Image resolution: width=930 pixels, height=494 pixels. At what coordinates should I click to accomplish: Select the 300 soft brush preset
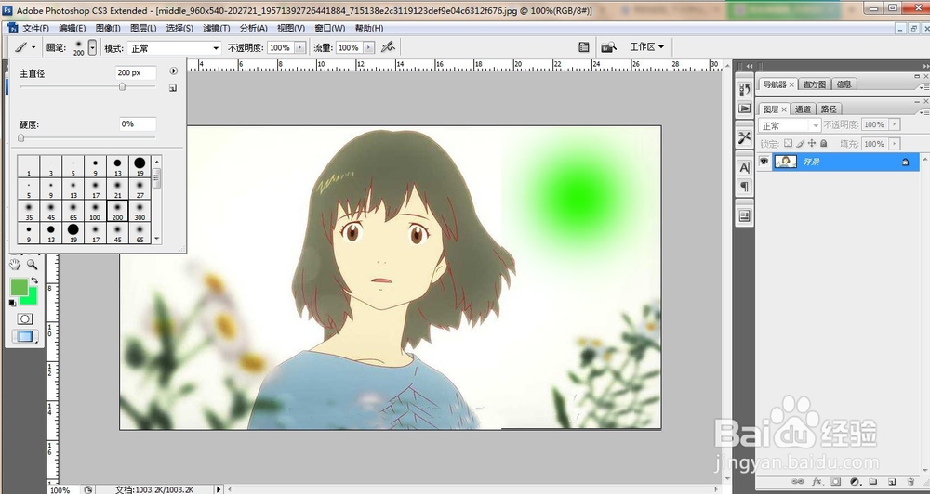point(139,211)
